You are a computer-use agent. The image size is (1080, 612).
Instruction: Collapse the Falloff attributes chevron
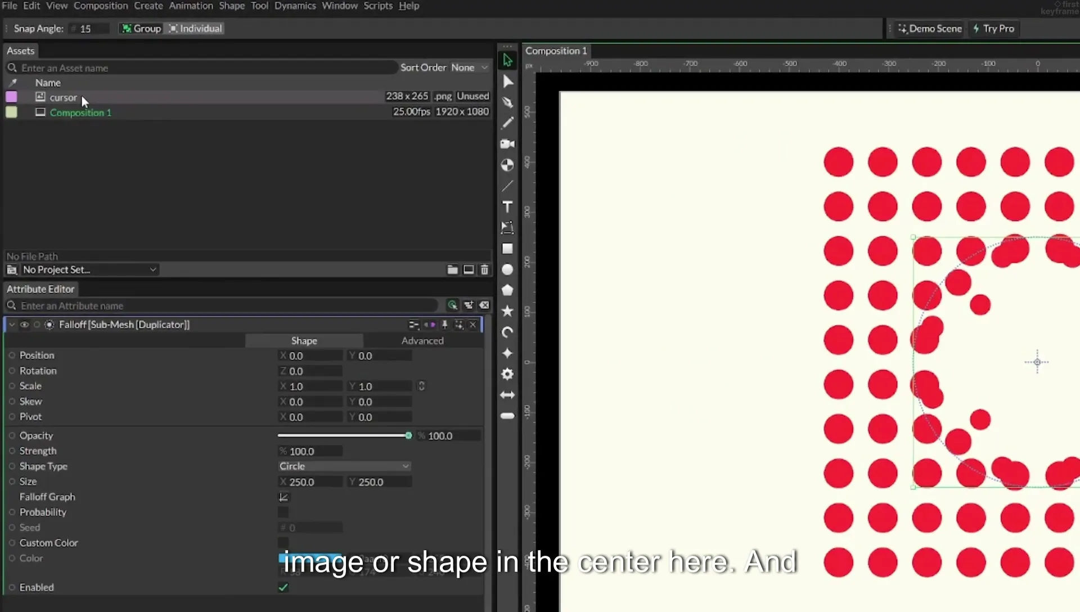point(12,325)
